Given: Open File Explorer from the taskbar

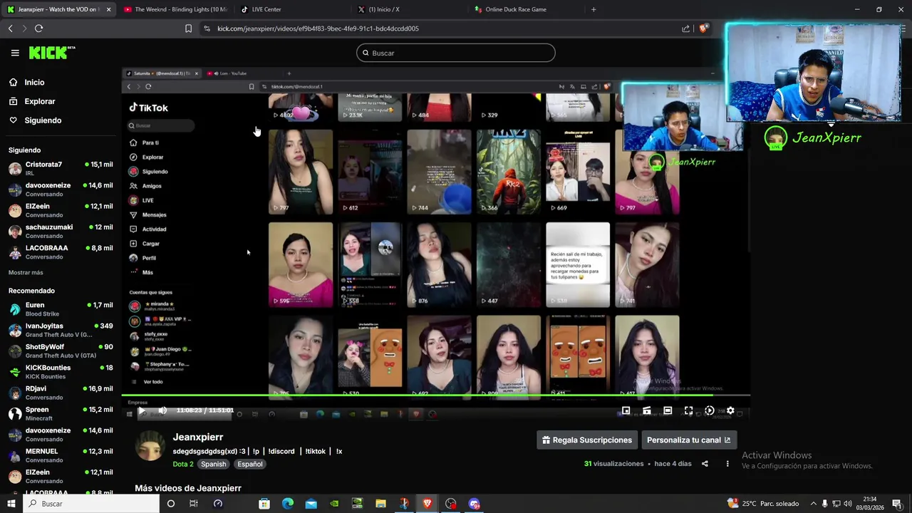Looking at the screenshot, I should (x=380, y=504).
